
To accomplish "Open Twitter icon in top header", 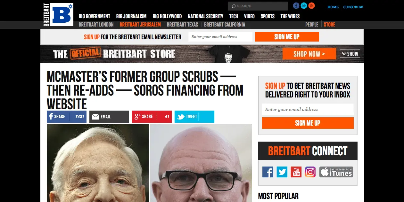I will point(304,6).
